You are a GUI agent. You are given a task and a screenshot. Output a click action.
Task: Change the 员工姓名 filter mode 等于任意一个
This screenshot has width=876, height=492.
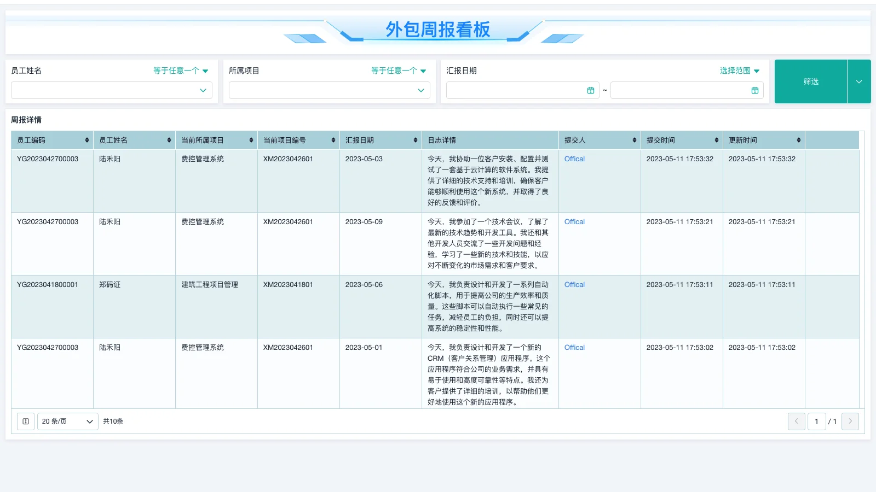click(181, 71)
